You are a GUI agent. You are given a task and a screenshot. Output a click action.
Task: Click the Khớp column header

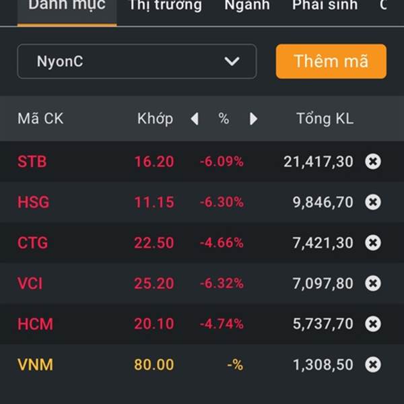tap(155, 119)
